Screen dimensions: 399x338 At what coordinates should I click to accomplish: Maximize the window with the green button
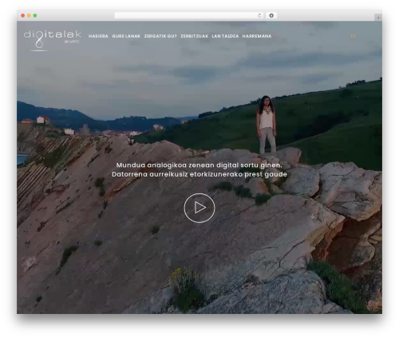point(35,15)
